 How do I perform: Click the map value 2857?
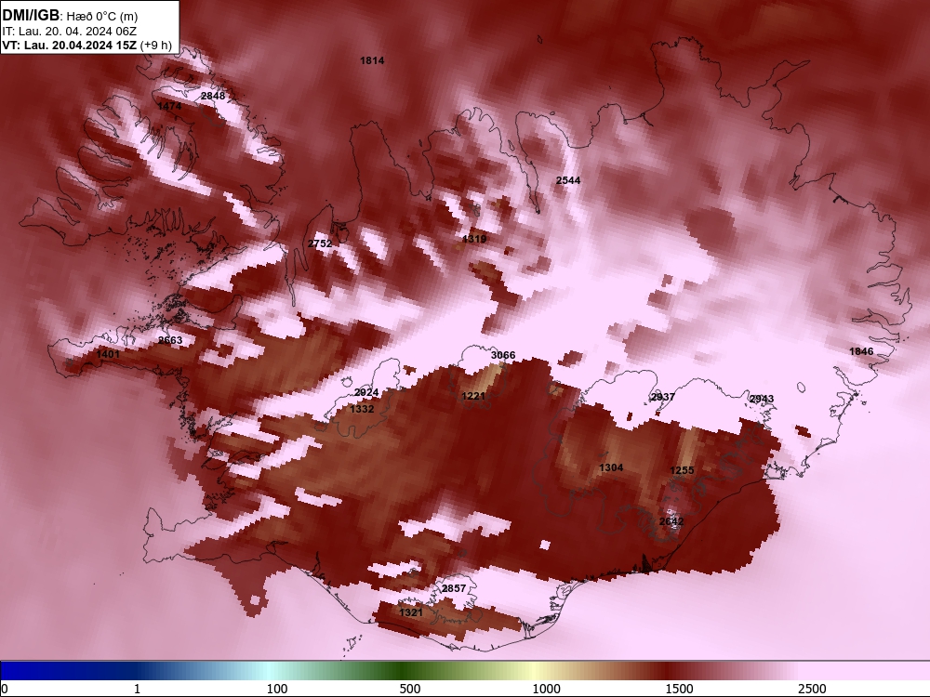(454, 588)
